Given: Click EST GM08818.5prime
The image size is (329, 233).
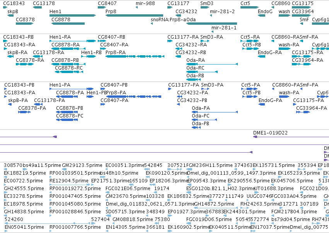Looking at the screenshot, I should (133, 219).
